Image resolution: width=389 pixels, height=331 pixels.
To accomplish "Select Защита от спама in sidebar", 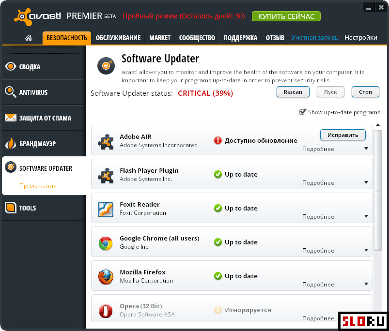I will click(44, 118).
